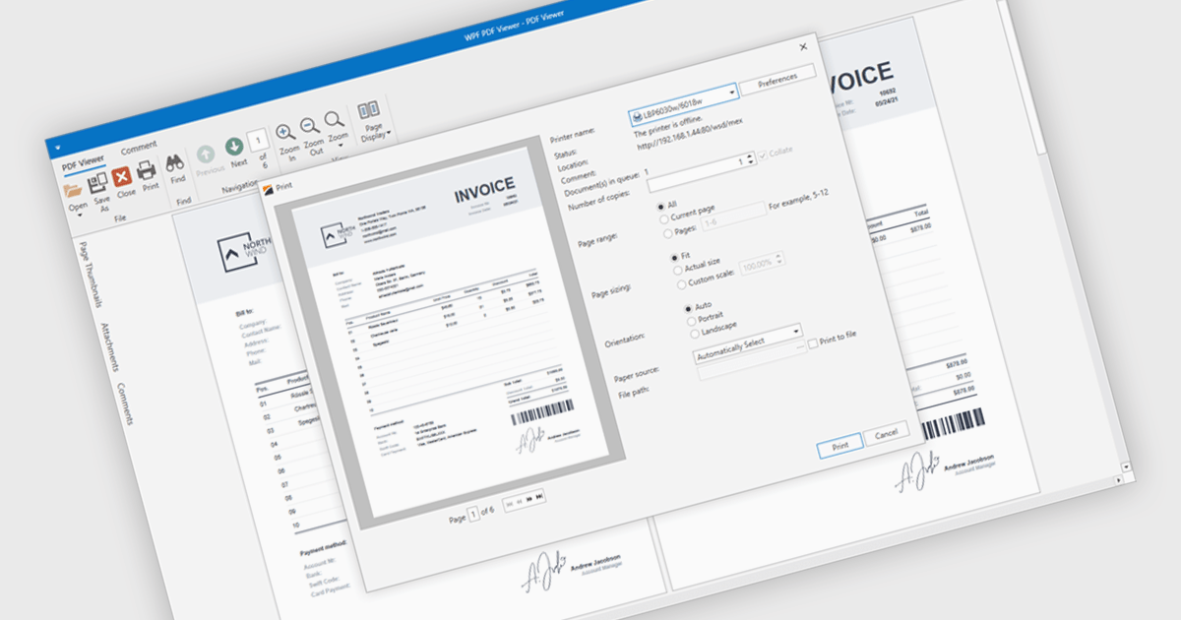The width and height of the screenshot is (1181, 620).
Task: Go to the previous page with the up arrow
Action: 206,154
